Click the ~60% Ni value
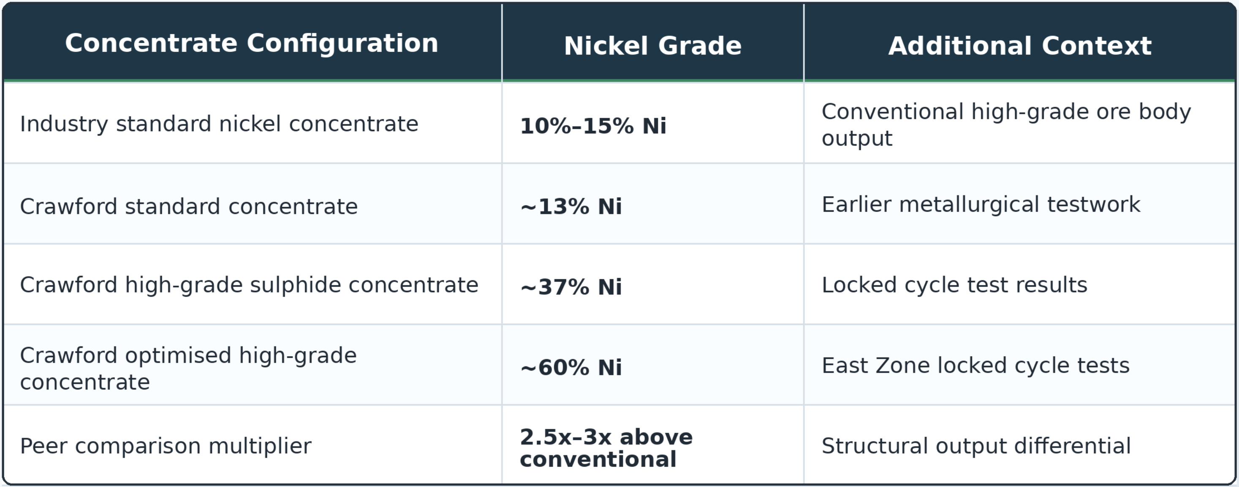 571,367
